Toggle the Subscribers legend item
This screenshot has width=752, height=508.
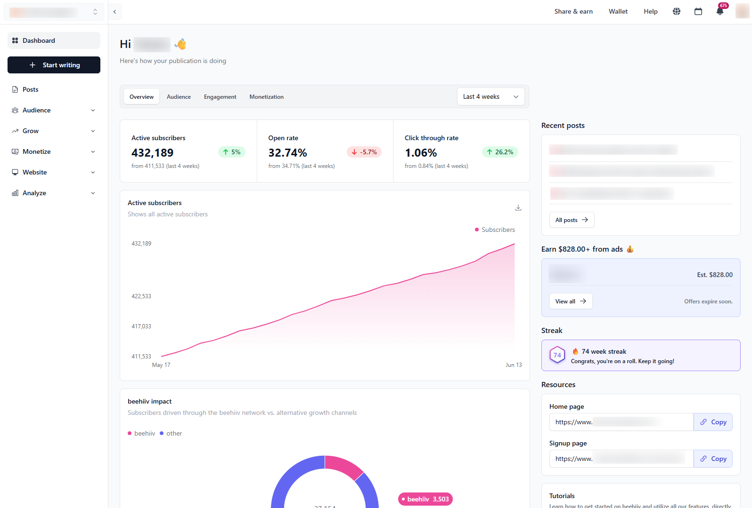pyautogui.click(x=495, y=230)
